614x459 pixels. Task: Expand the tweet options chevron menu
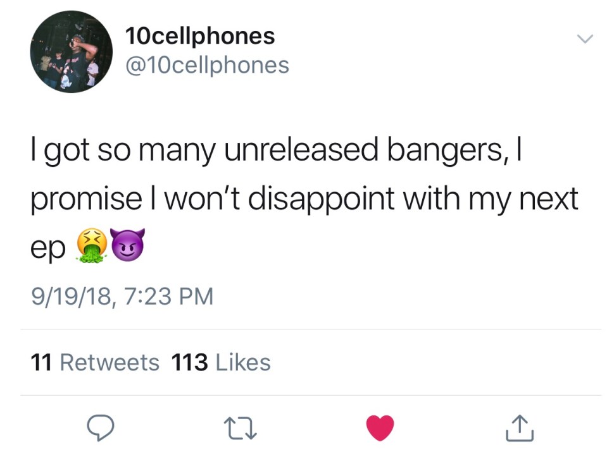(586, 39)
